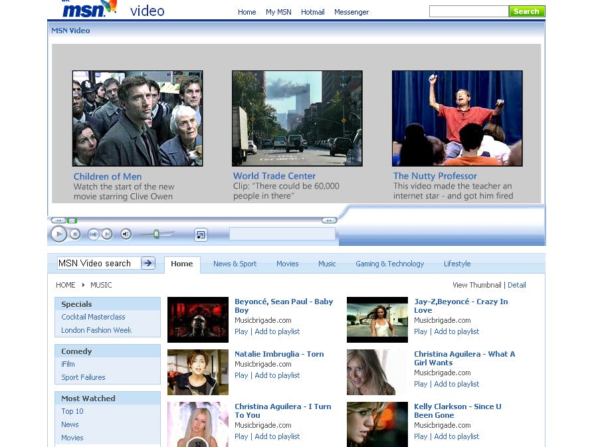Open Top 10 under Most Watched
Image resolution: width=596 pixels, height=447 pixels.
click(x=72, y=411)
